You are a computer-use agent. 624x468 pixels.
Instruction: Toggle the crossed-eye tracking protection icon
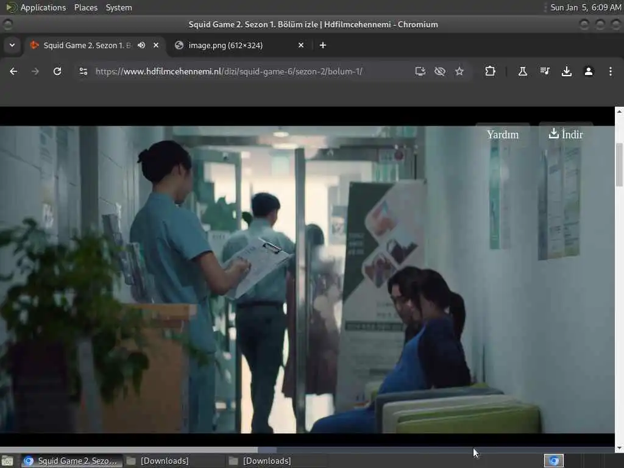440,71
